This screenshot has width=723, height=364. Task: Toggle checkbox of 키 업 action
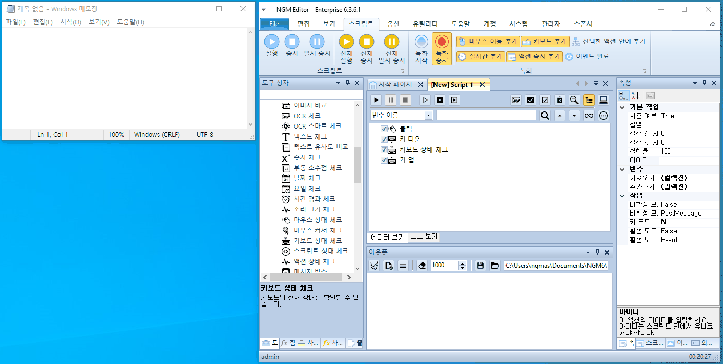tap(384, 160)
